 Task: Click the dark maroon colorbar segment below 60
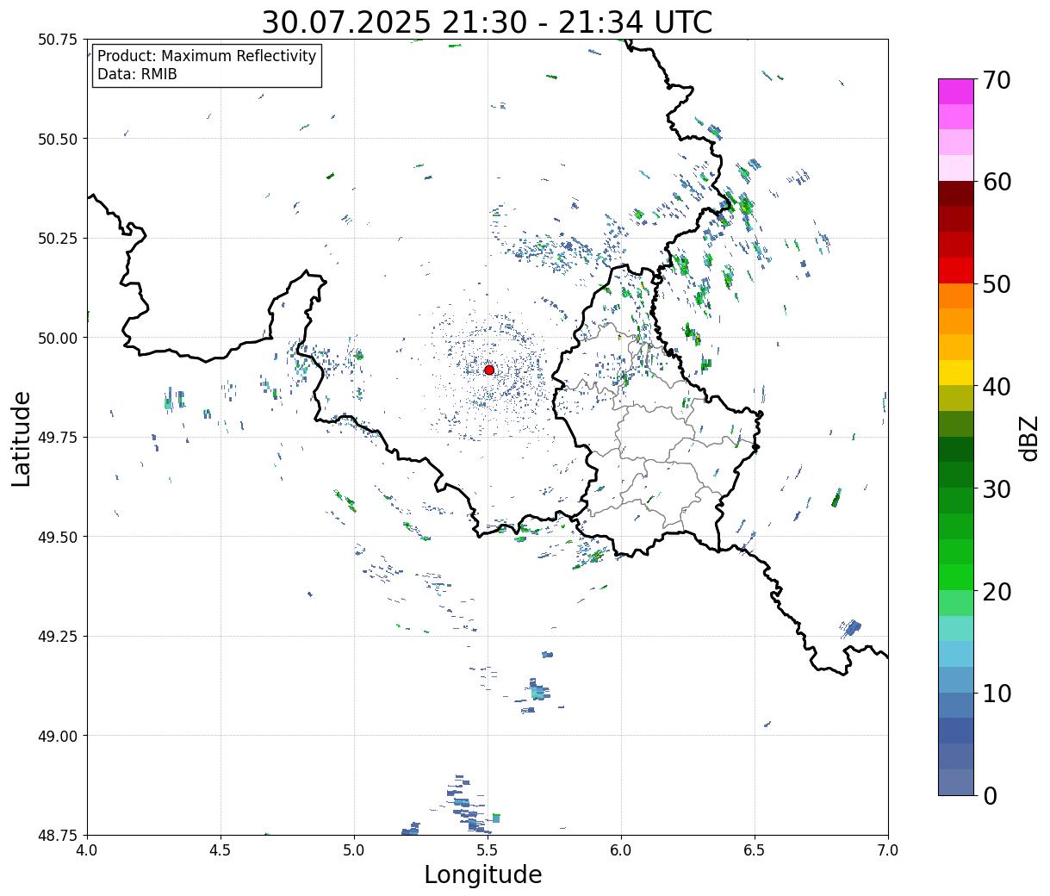pyautogui.click(x=956, y=194)
